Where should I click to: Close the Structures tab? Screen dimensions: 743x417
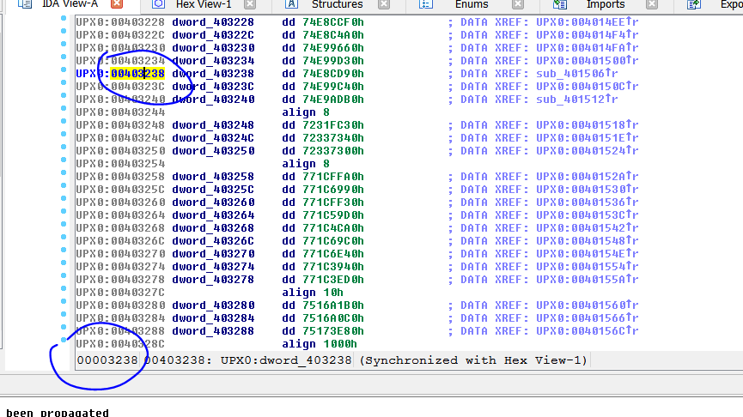(x=383, y=5)
